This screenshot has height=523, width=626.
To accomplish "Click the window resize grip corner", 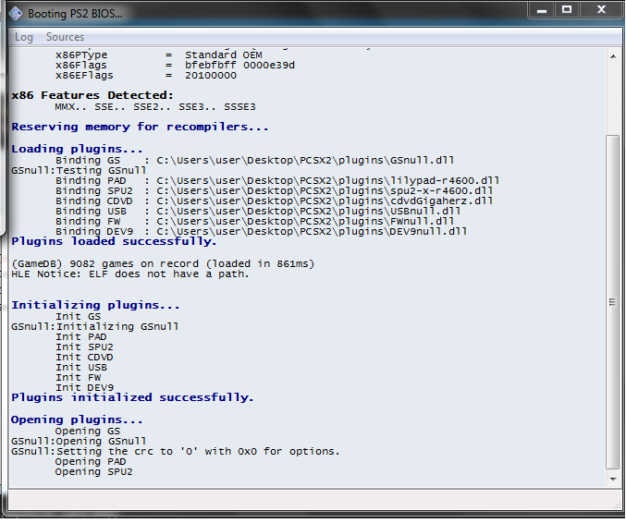I will pos(618,505).
